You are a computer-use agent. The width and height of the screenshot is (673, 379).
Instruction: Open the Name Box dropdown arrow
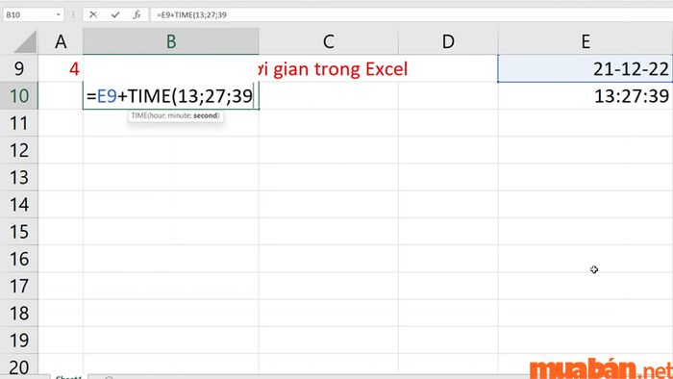[58, 15]
